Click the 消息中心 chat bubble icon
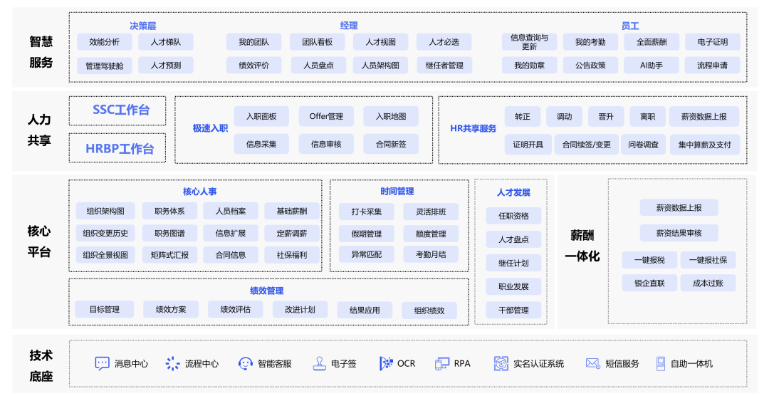 pos(102,363)
